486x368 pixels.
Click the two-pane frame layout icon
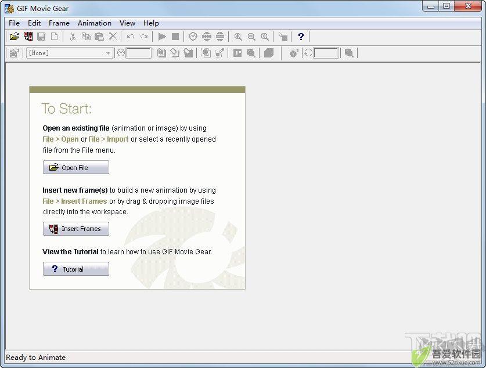237,53
